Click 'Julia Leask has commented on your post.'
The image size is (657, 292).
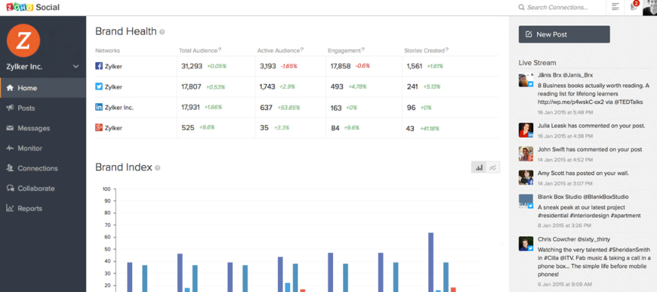click(x=590, y=126)
